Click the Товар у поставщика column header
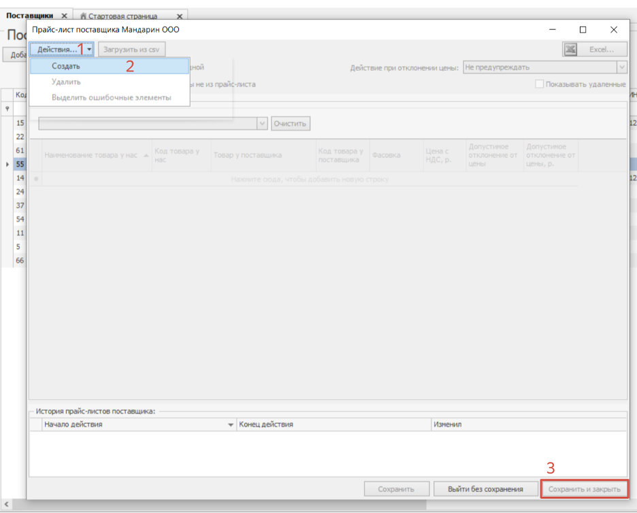 click(263, 155)
